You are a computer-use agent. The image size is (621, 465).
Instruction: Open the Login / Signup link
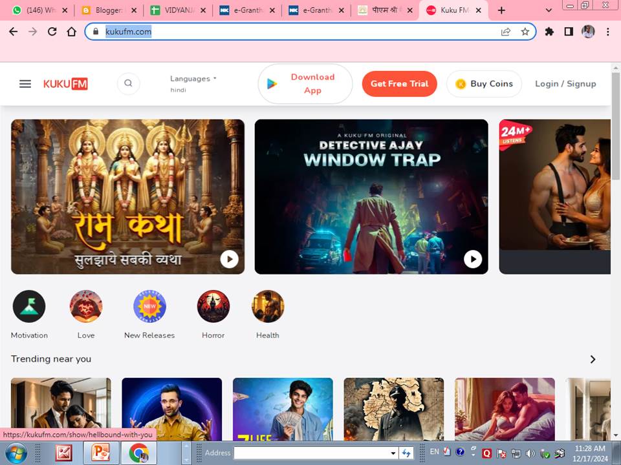pos(565,84)
